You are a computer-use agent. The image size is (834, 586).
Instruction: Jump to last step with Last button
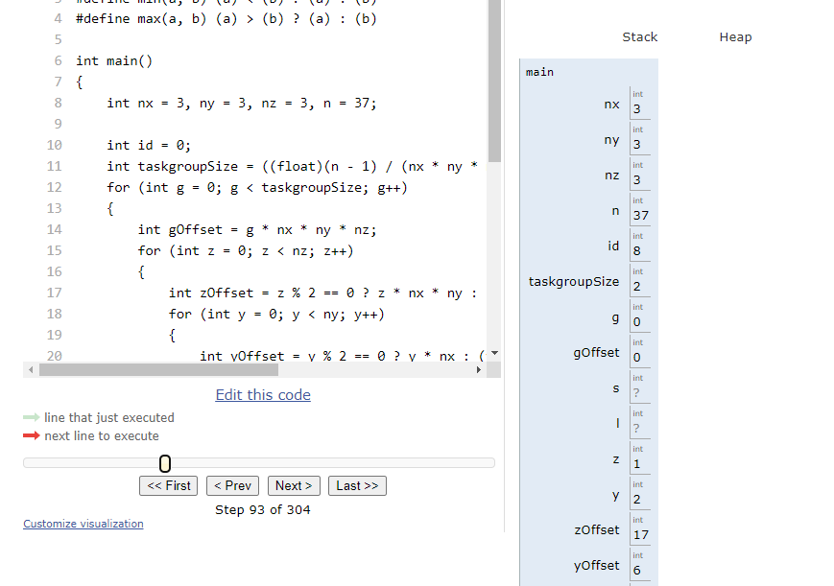pos(357,485)
